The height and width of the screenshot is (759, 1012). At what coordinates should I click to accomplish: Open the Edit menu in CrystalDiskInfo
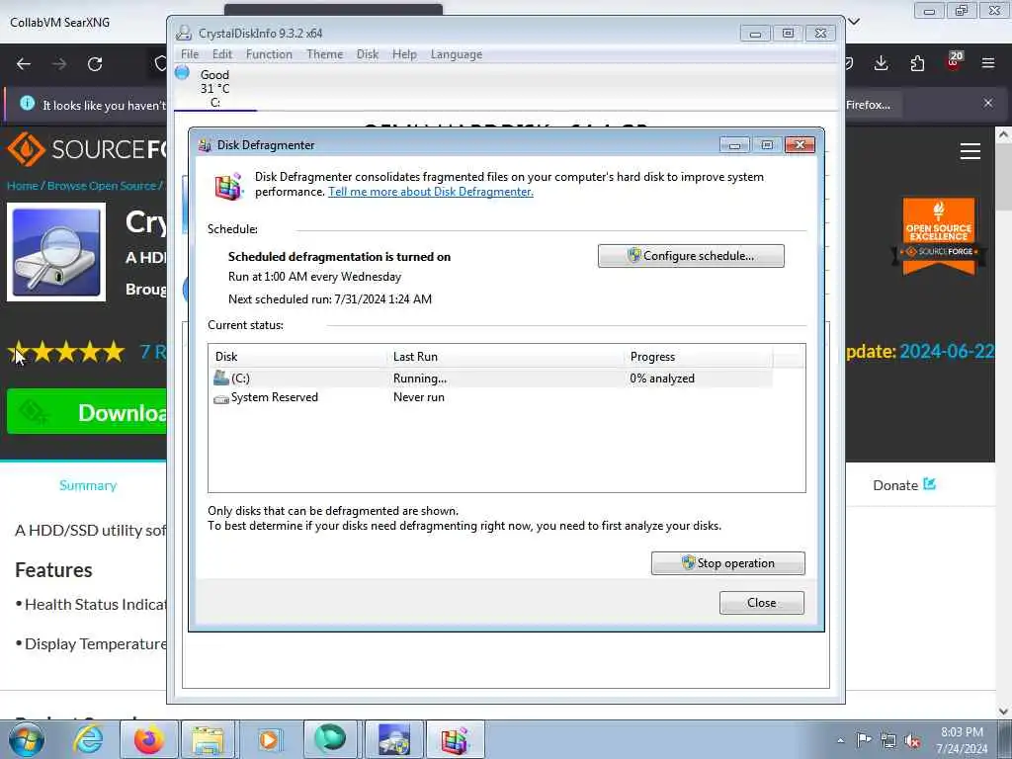(222, 54)
